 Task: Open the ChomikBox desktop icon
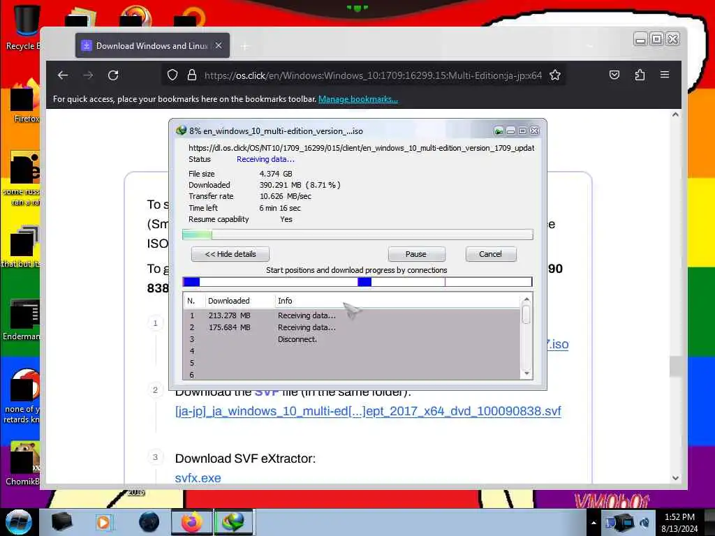(23, 463)
